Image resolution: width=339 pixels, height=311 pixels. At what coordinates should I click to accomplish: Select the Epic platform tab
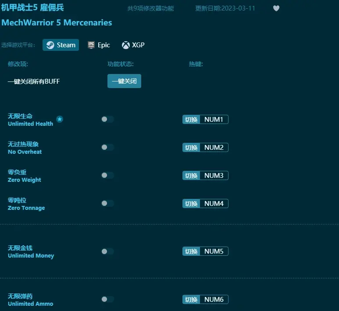[x=99, y=45]
